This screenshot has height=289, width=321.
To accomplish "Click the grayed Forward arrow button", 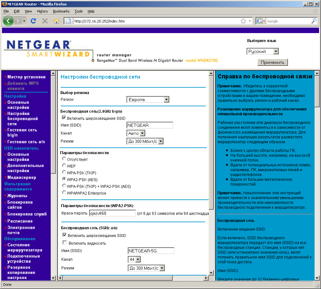I will tap(18, 21).
